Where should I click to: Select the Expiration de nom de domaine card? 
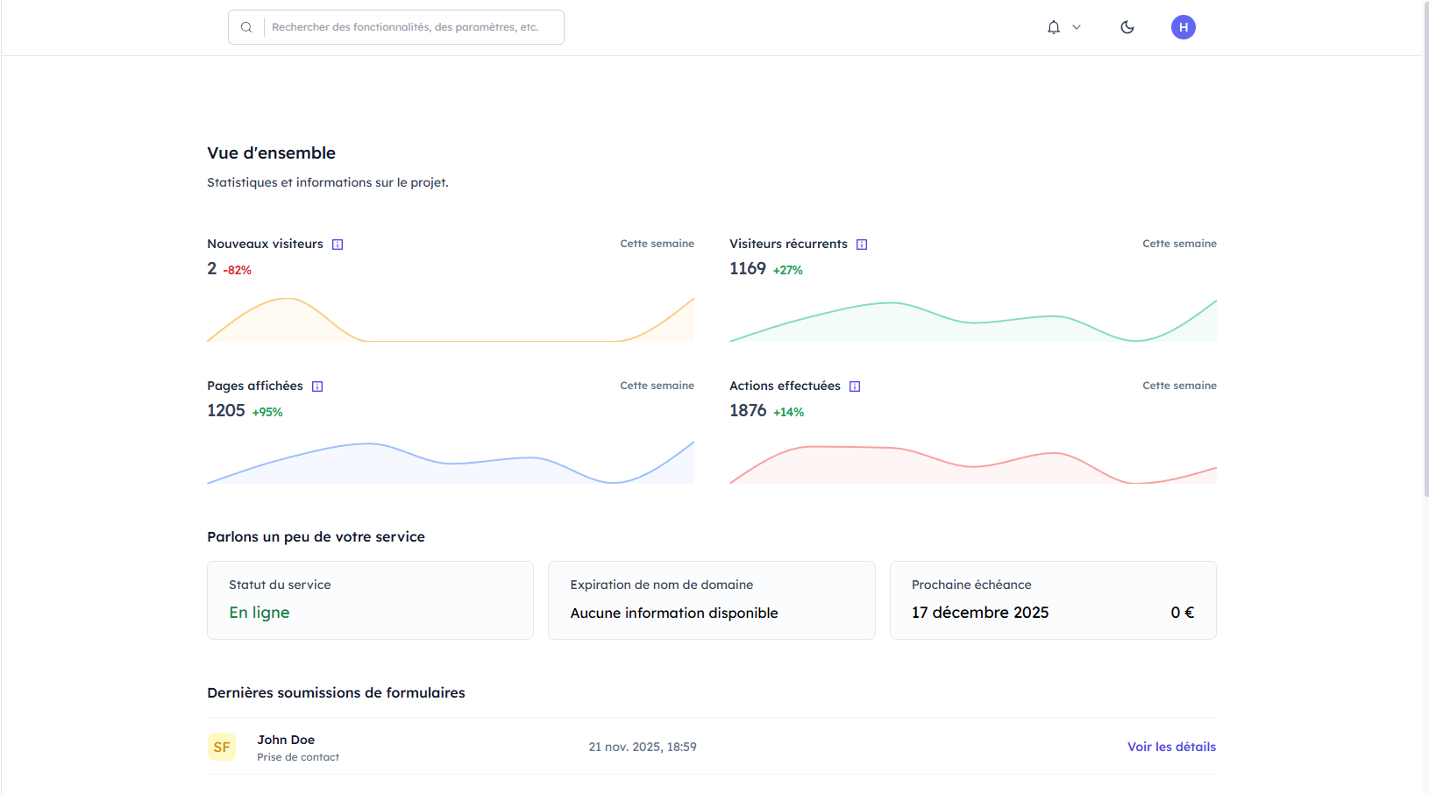click(711, 600)
